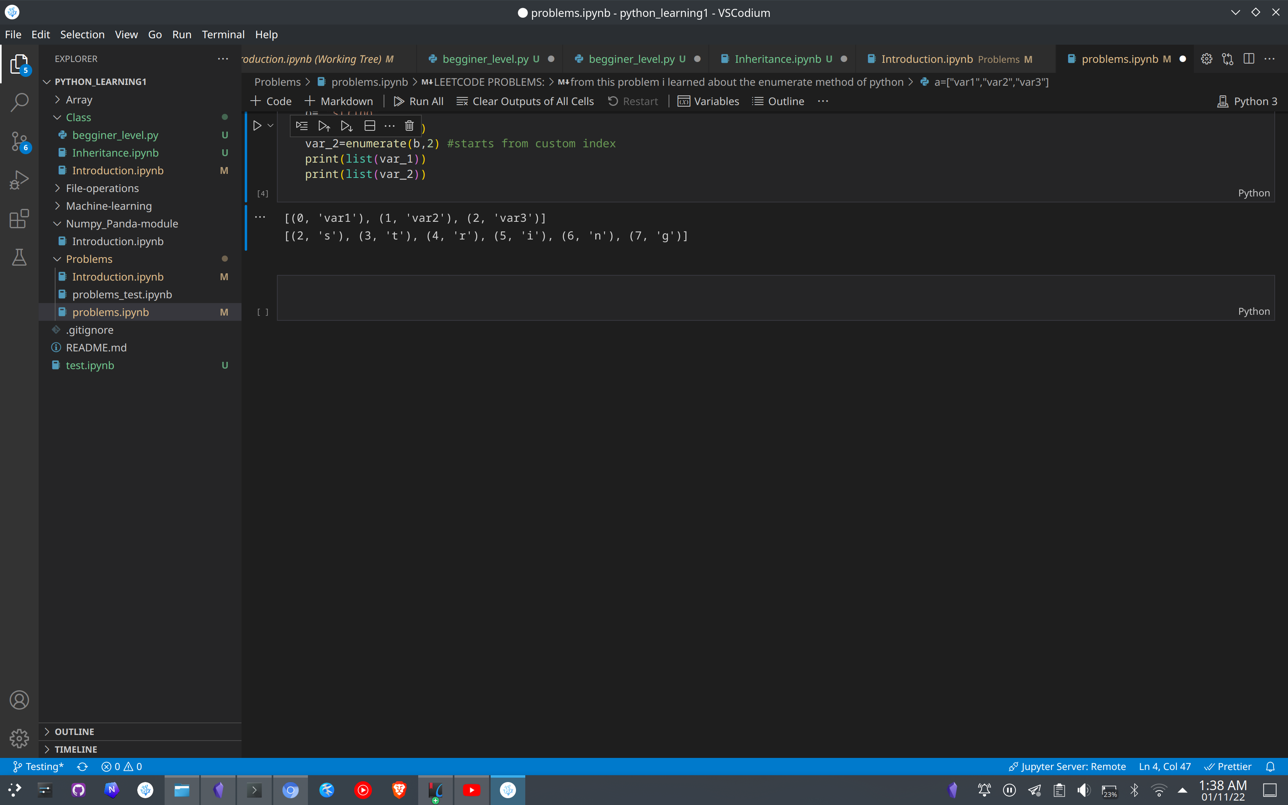Open the Extensions panel

pos(19,219)
